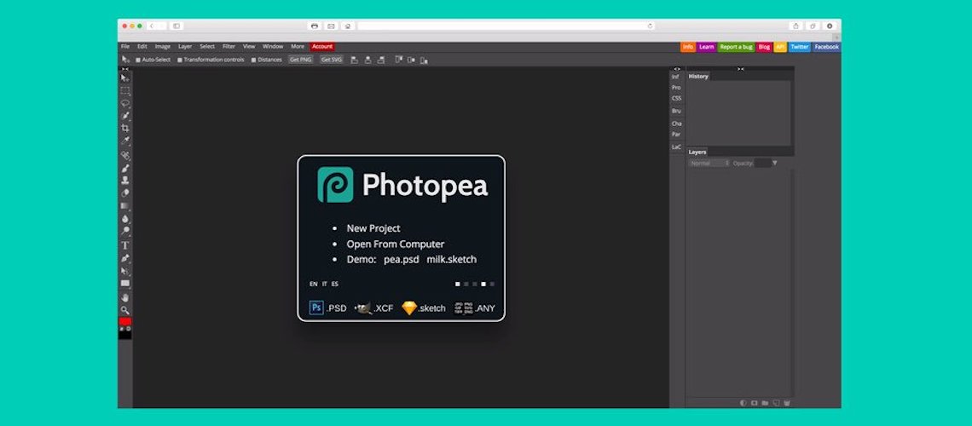Enable the Transformation controls checkbox
Viewport: 972px width, 426px height.
pos(180,60)
